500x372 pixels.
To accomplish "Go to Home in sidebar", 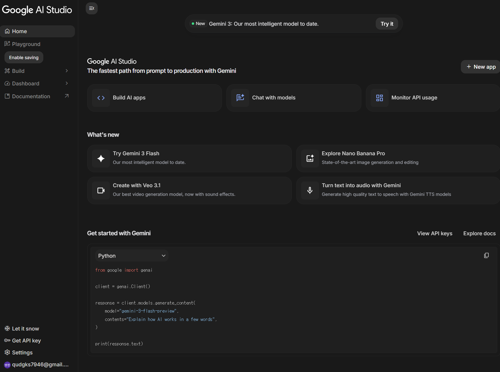I will (x=37, y=31).
